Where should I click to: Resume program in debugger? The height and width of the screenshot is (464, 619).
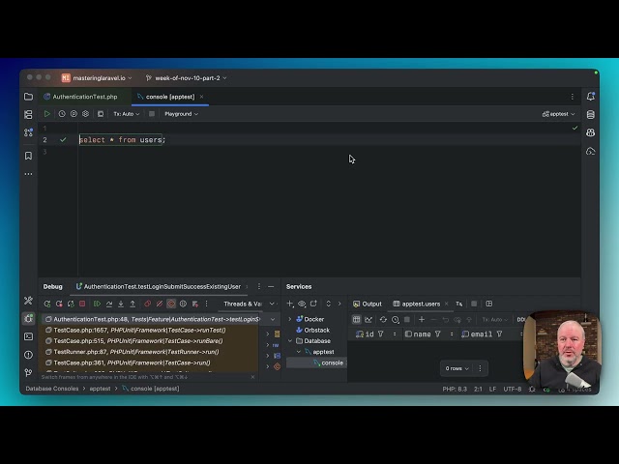click(97, 304)
